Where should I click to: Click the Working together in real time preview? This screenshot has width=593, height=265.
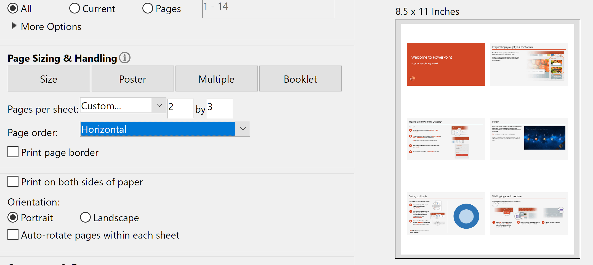click(x=529, y=213)
